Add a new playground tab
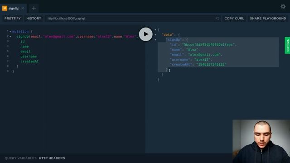Screen dimensions: 290x163 (34, 8)
